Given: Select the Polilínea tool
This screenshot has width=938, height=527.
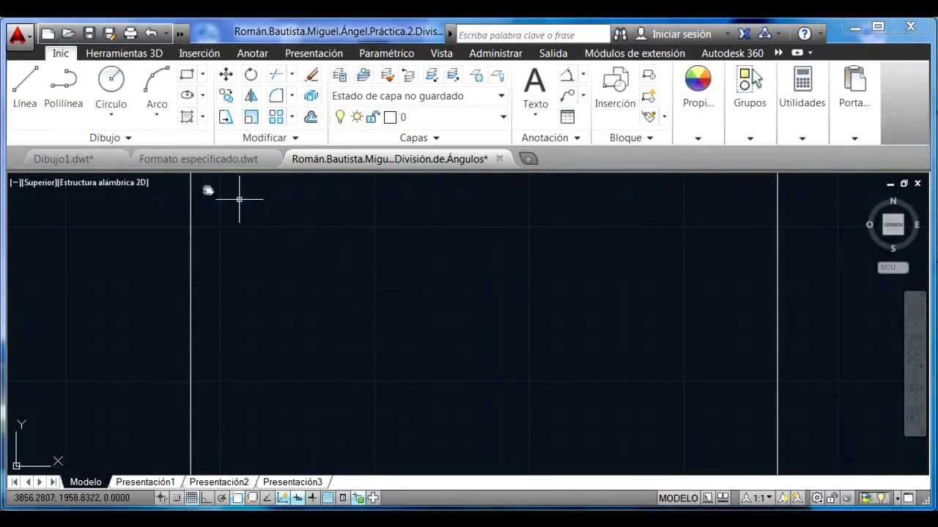Looking at the screenshot, I should pyautogui.click(x=64, y=88).
